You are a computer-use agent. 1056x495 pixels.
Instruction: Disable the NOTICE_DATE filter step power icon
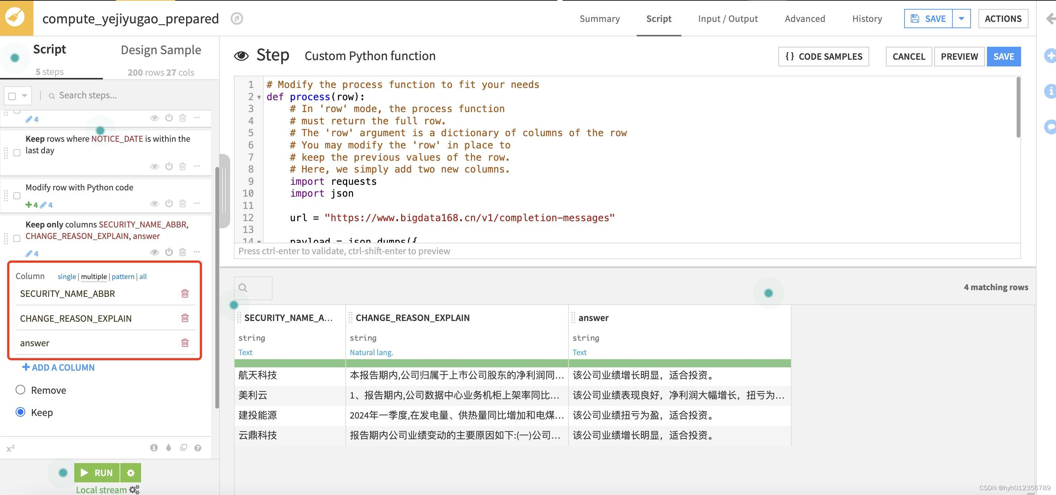(x=169, y=166)
